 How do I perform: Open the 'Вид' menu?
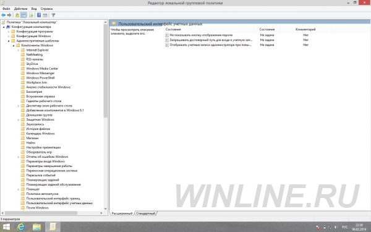[x=34, y=9]
